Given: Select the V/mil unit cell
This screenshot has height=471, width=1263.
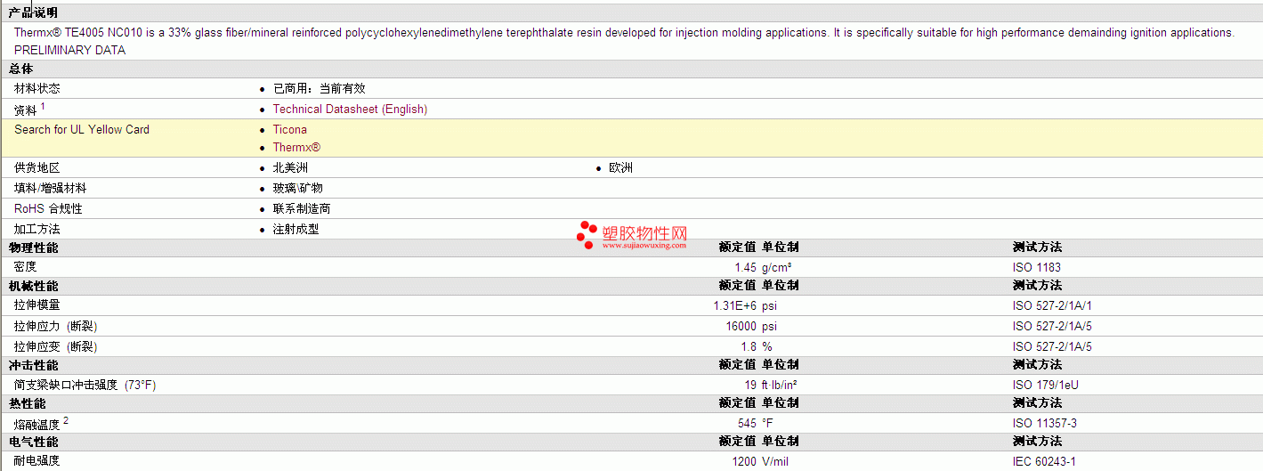Looking at the screenshot, I should (x=776, y=461).
